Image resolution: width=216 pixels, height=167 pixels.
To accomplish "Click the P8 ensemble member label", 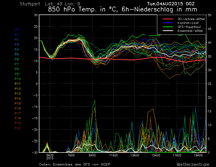I will 17,69.
